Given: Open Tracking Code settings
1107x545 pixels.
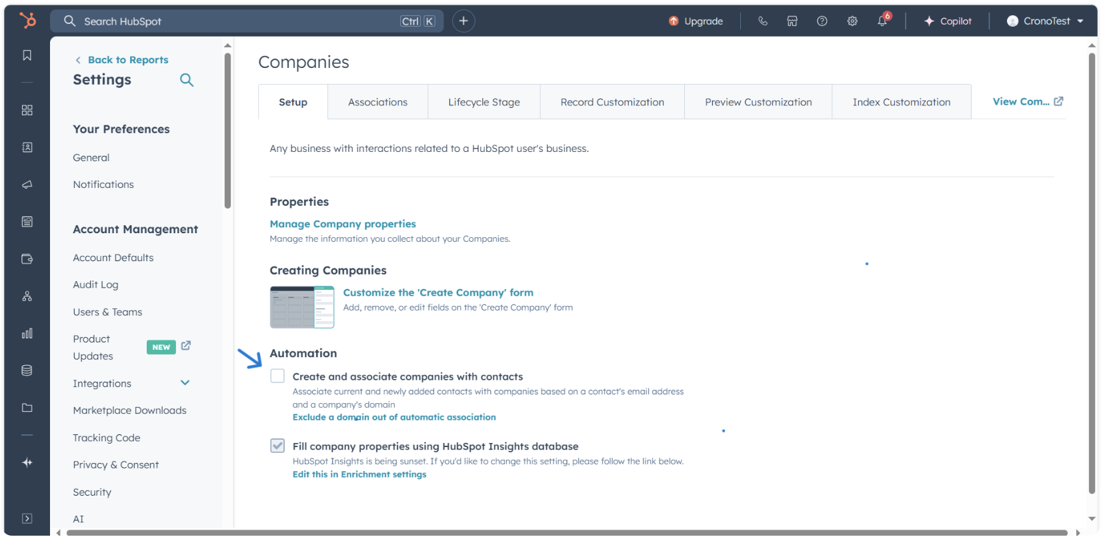Looking at the screenshot, I should pos(107,438).
